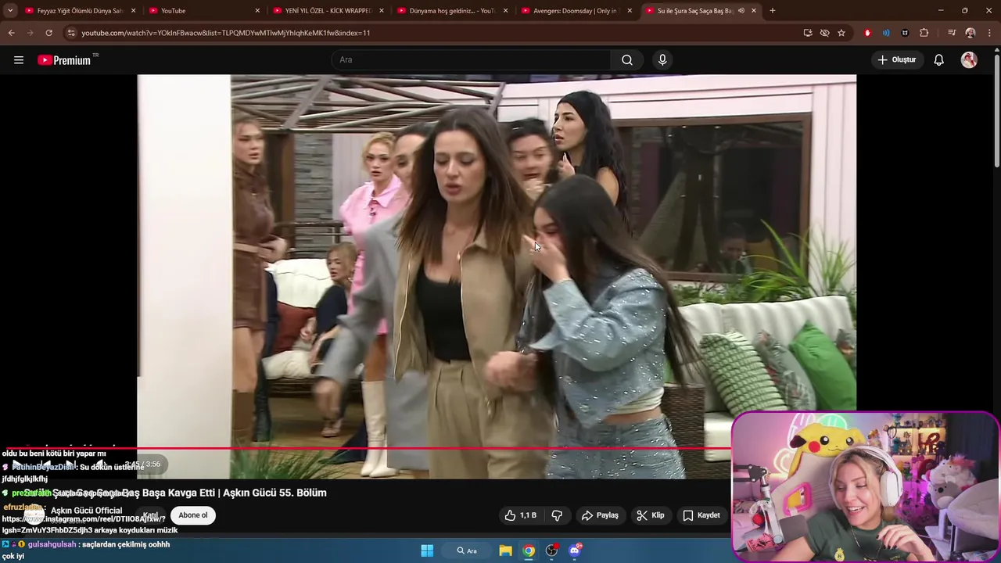Viewport: 1001px width, 563px height.
Task: Open Aşkın Gücü Official channel name
Action: pos(87,511)
